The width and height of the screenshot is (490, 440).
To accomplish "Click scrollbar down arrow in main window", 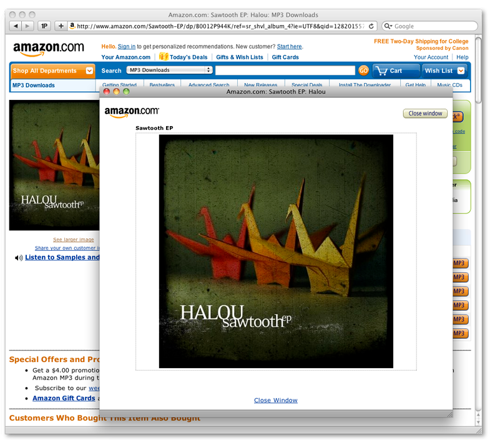I will [x=478, y=422].
